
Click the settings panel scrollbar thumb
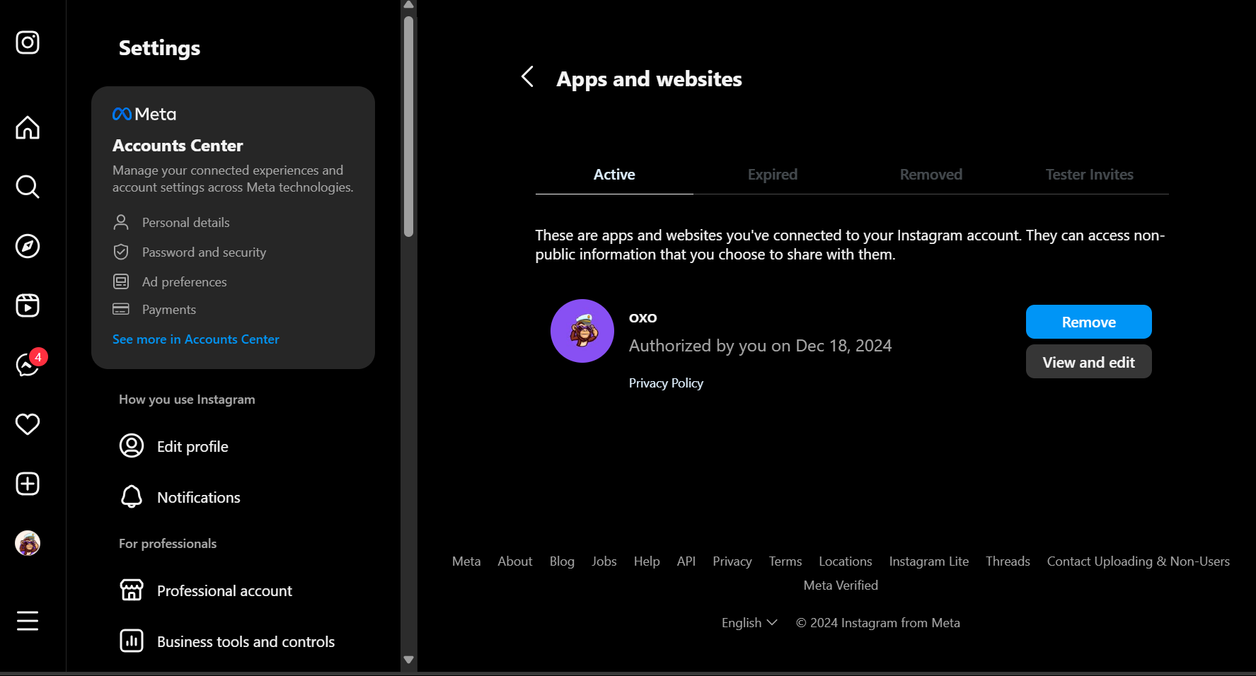tap(408, 126)
